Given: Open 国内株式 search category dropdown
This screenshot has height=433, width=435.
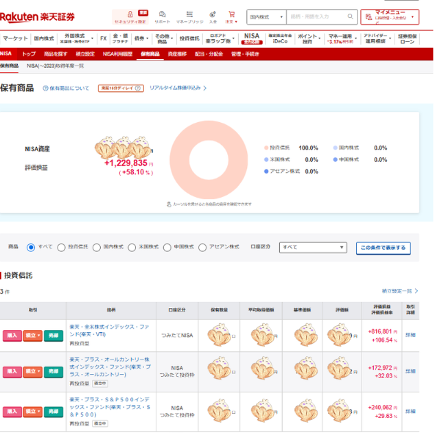Looking at the screenshot, I should 266,17.
